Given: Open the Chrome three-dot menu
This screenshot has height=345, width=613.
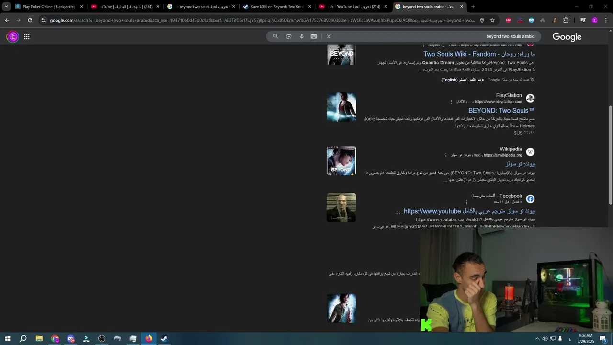Looking at the screenshot, I should [606, 20].
